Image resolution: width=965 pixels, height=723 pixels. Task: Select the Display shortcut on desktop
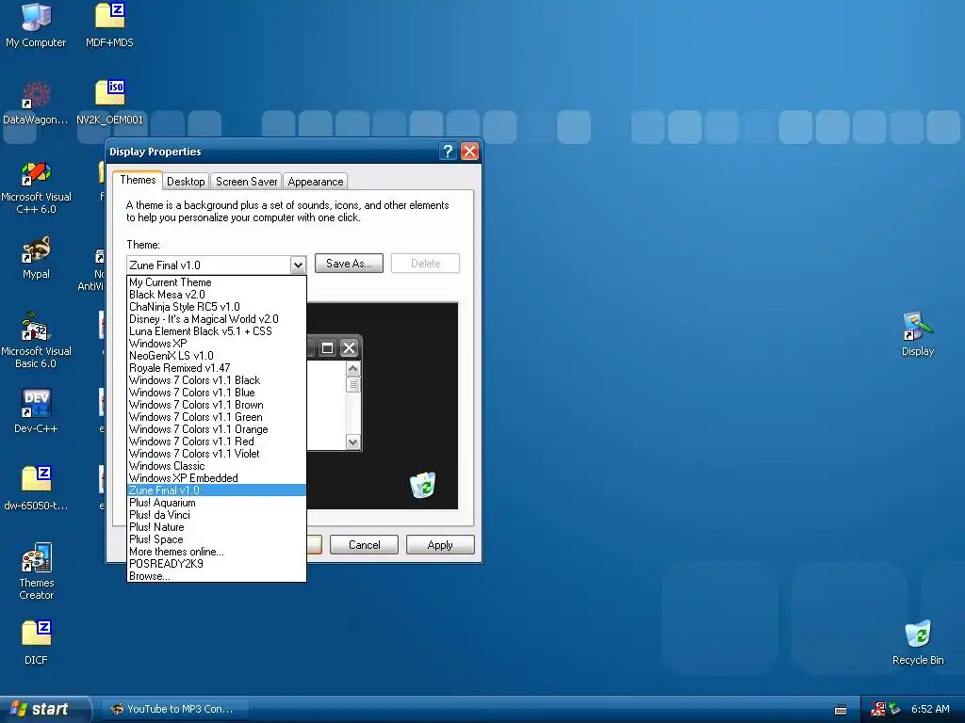pos(918,335)
